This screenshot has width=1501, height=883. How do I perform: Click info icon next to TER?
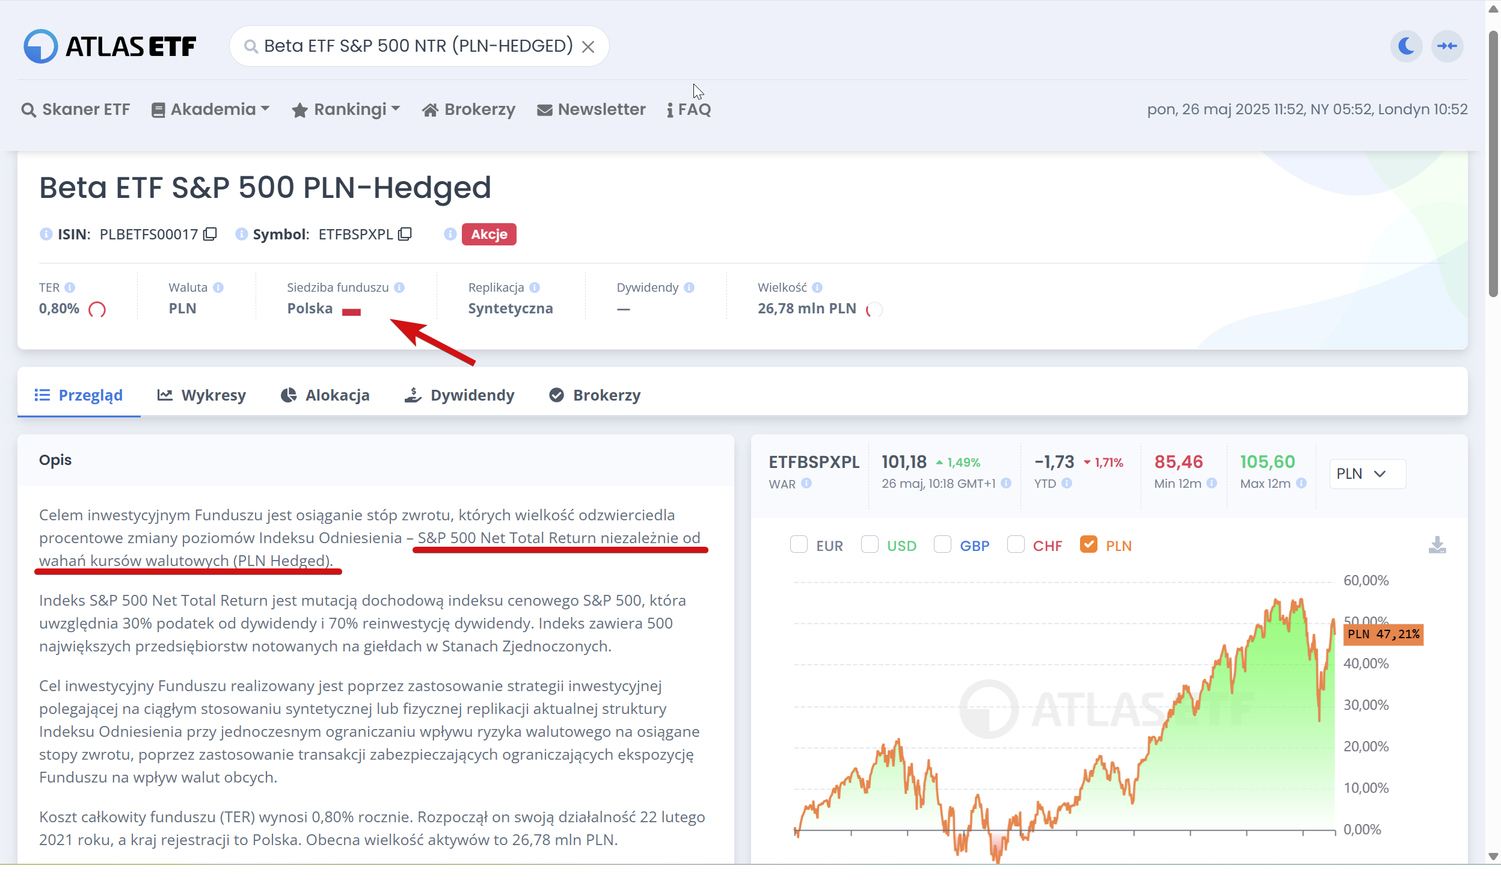tap(70, 288)
